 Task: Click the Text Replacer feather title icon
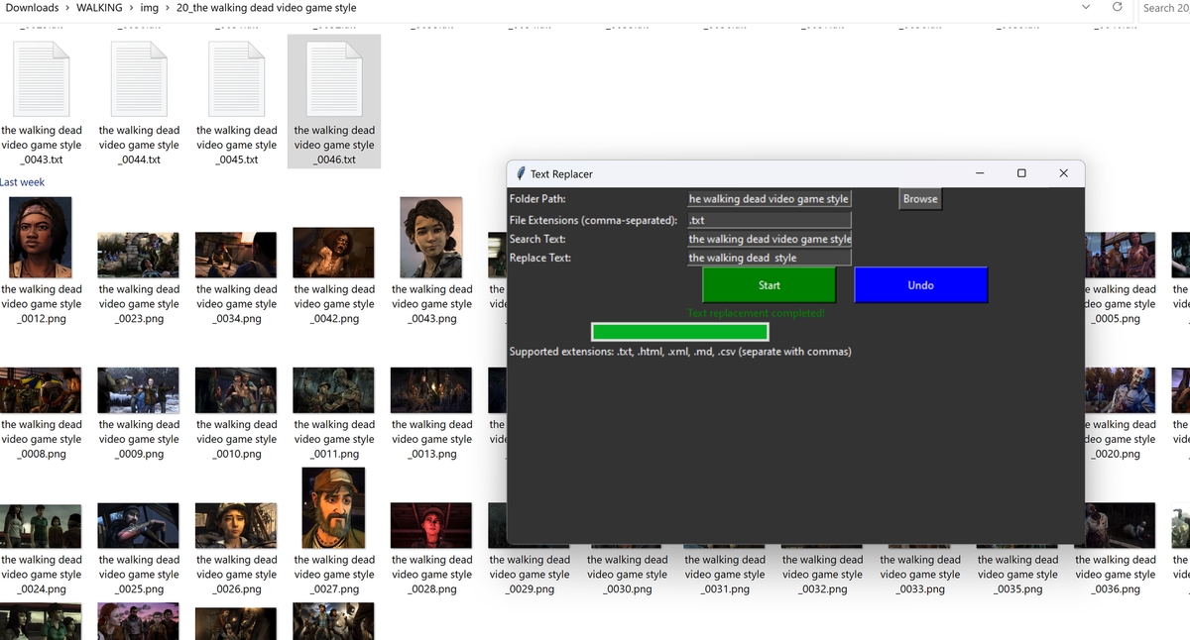(521, 173)
